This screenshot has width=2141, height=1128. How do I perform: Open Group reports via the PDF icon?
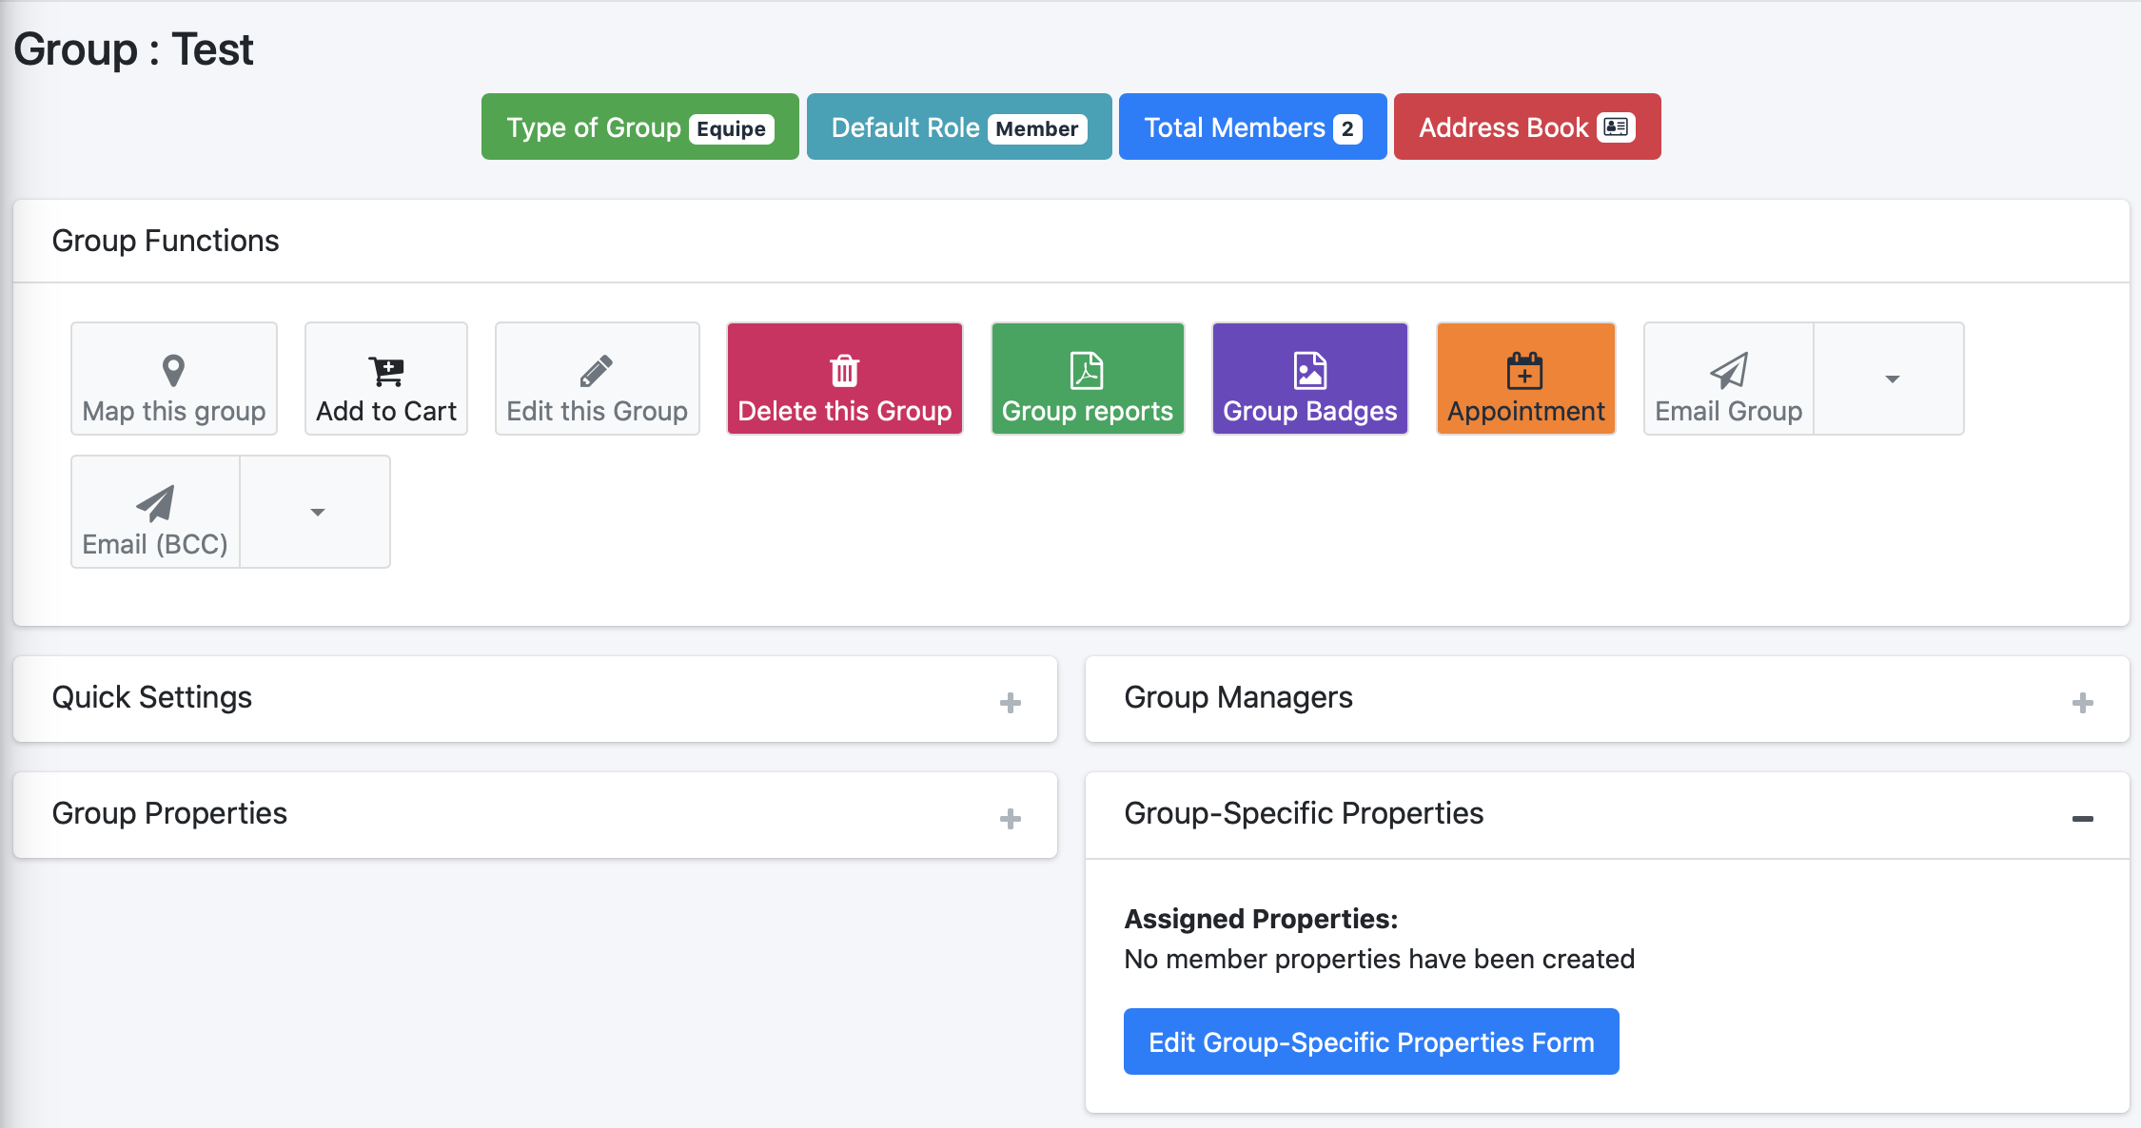coord(1087,371)
